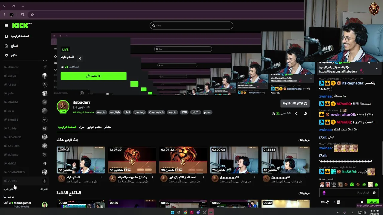Unmute the stream preview speaker icon
This screenshot has height=215, width=383.
click(80, 58)
